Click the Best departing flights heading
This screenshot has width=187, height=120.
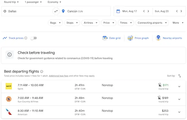click(22, 71)
